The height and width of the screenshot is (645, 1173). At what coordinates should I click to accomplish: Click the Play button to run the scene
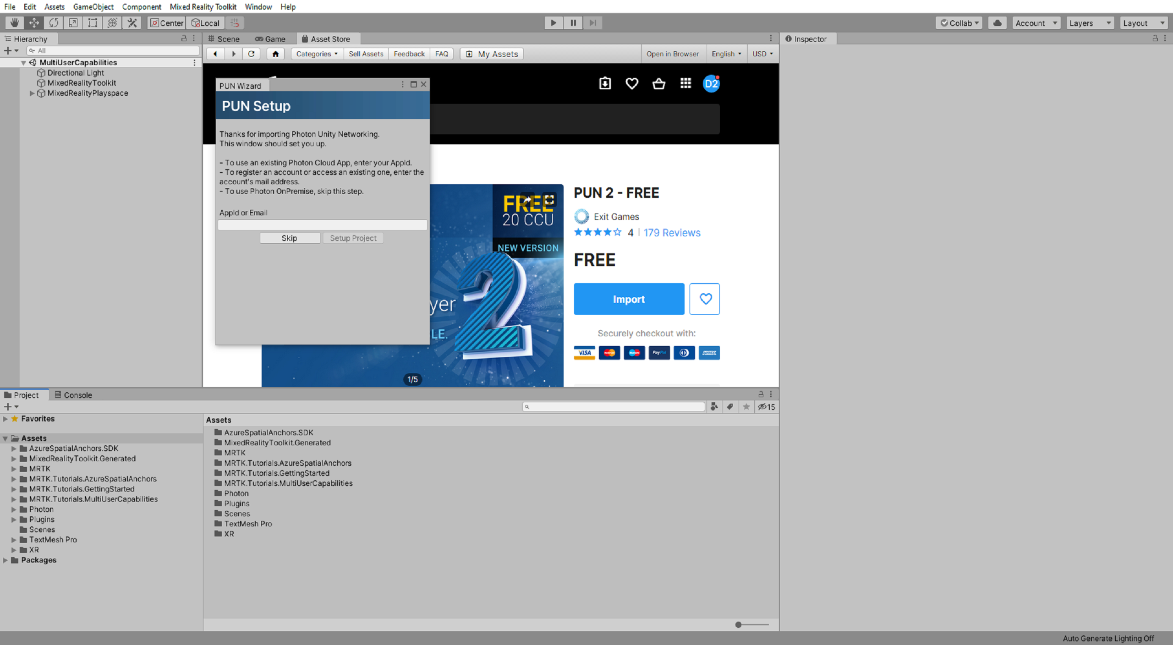[554, 22]
